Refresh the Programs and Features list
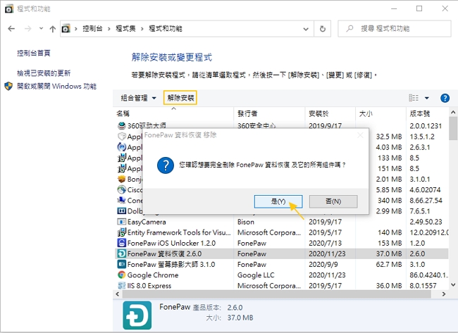The width and height of the screenshot is (458, 333). [x=323, y=29]
